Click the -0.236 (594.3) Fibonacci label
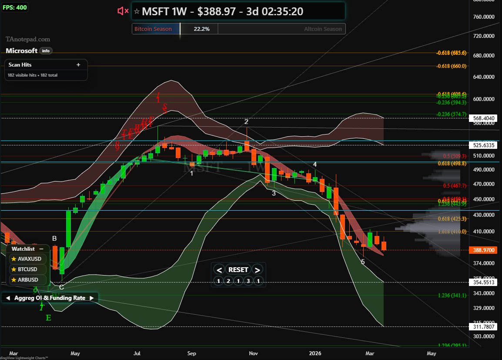Screen dimensions: 502x360 coord(452,102)
